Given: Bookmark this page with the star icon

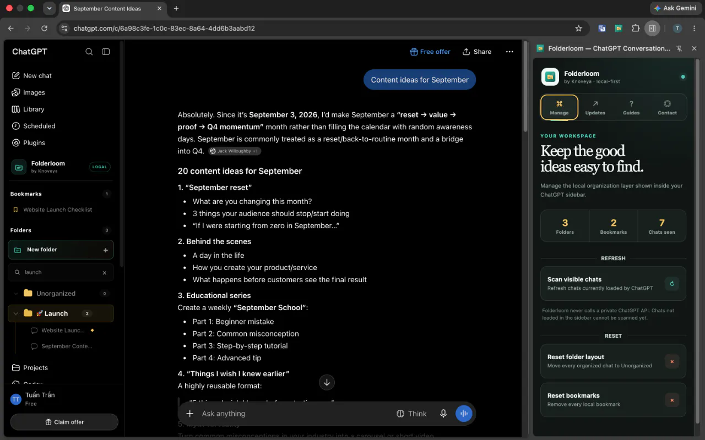Looking at the screenshot, I should pos(578,28).
